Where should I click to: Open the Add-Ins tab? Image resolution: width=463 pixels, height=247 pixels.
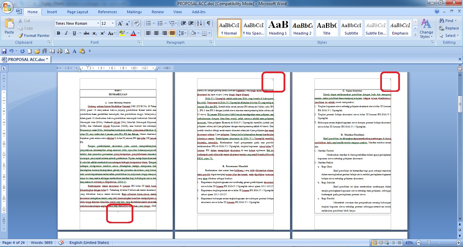pyautogui.click(x=199, y=12)
